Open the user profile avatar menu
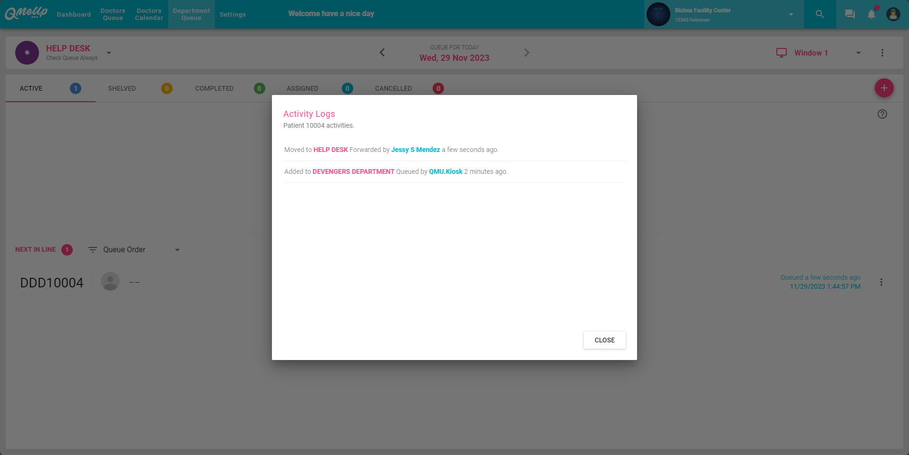 click(893, 14)
